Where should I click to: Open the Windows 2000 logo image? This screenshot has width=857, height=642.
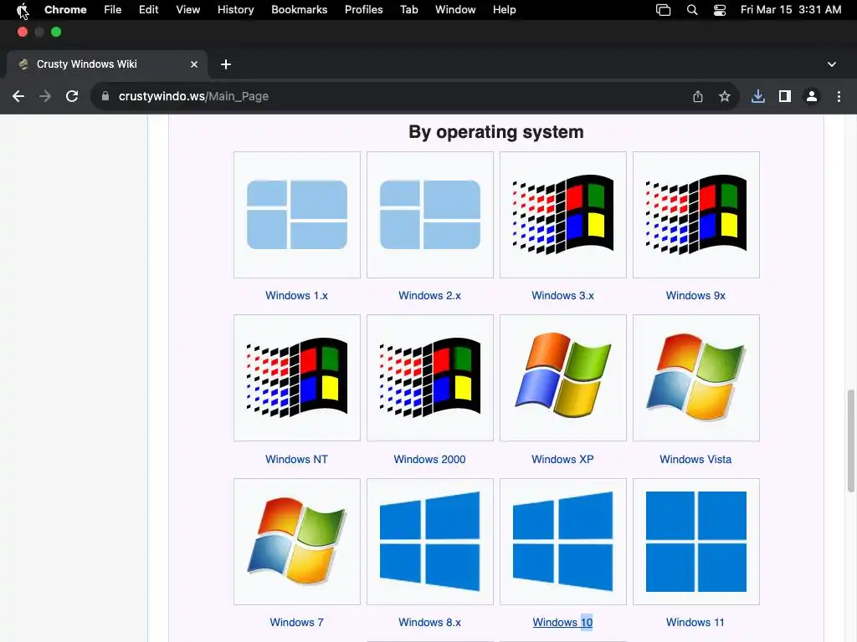pos(429,378)
